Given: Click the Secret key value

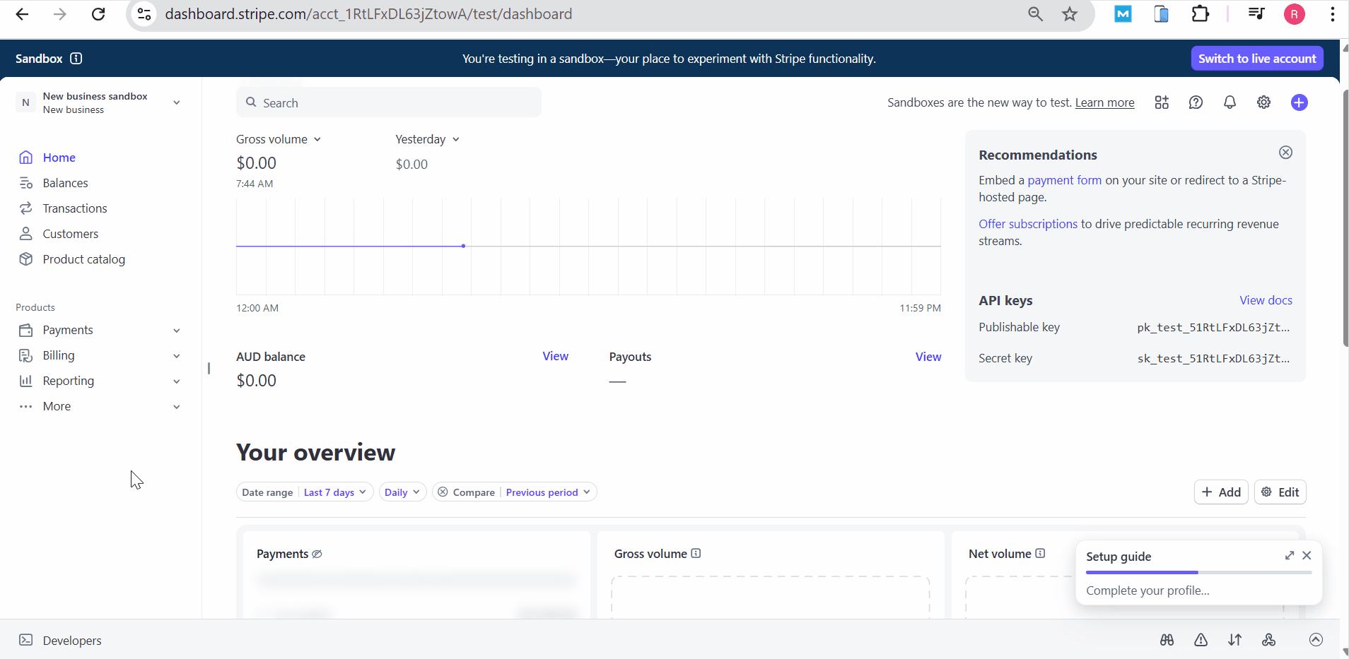Looking at the screenshot, I should tap(1213, 359).
